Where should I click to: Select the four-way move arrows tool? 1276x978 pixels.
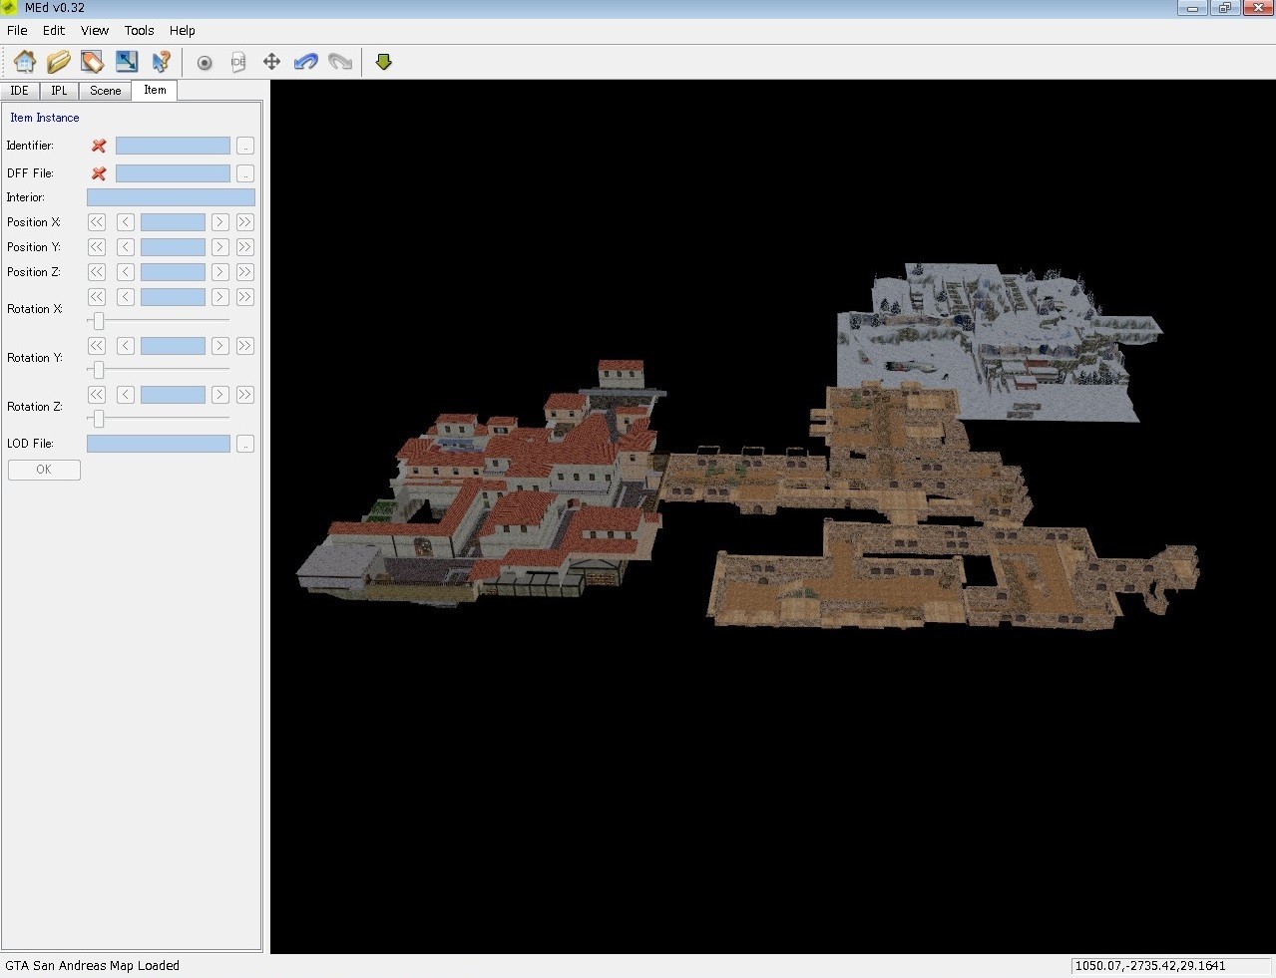pyautogui.click(x=271, y=62)
